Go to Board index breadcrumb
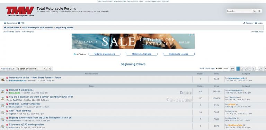This screenshot has width=266, height=130. pyautogui.click(x=11, y=28)
